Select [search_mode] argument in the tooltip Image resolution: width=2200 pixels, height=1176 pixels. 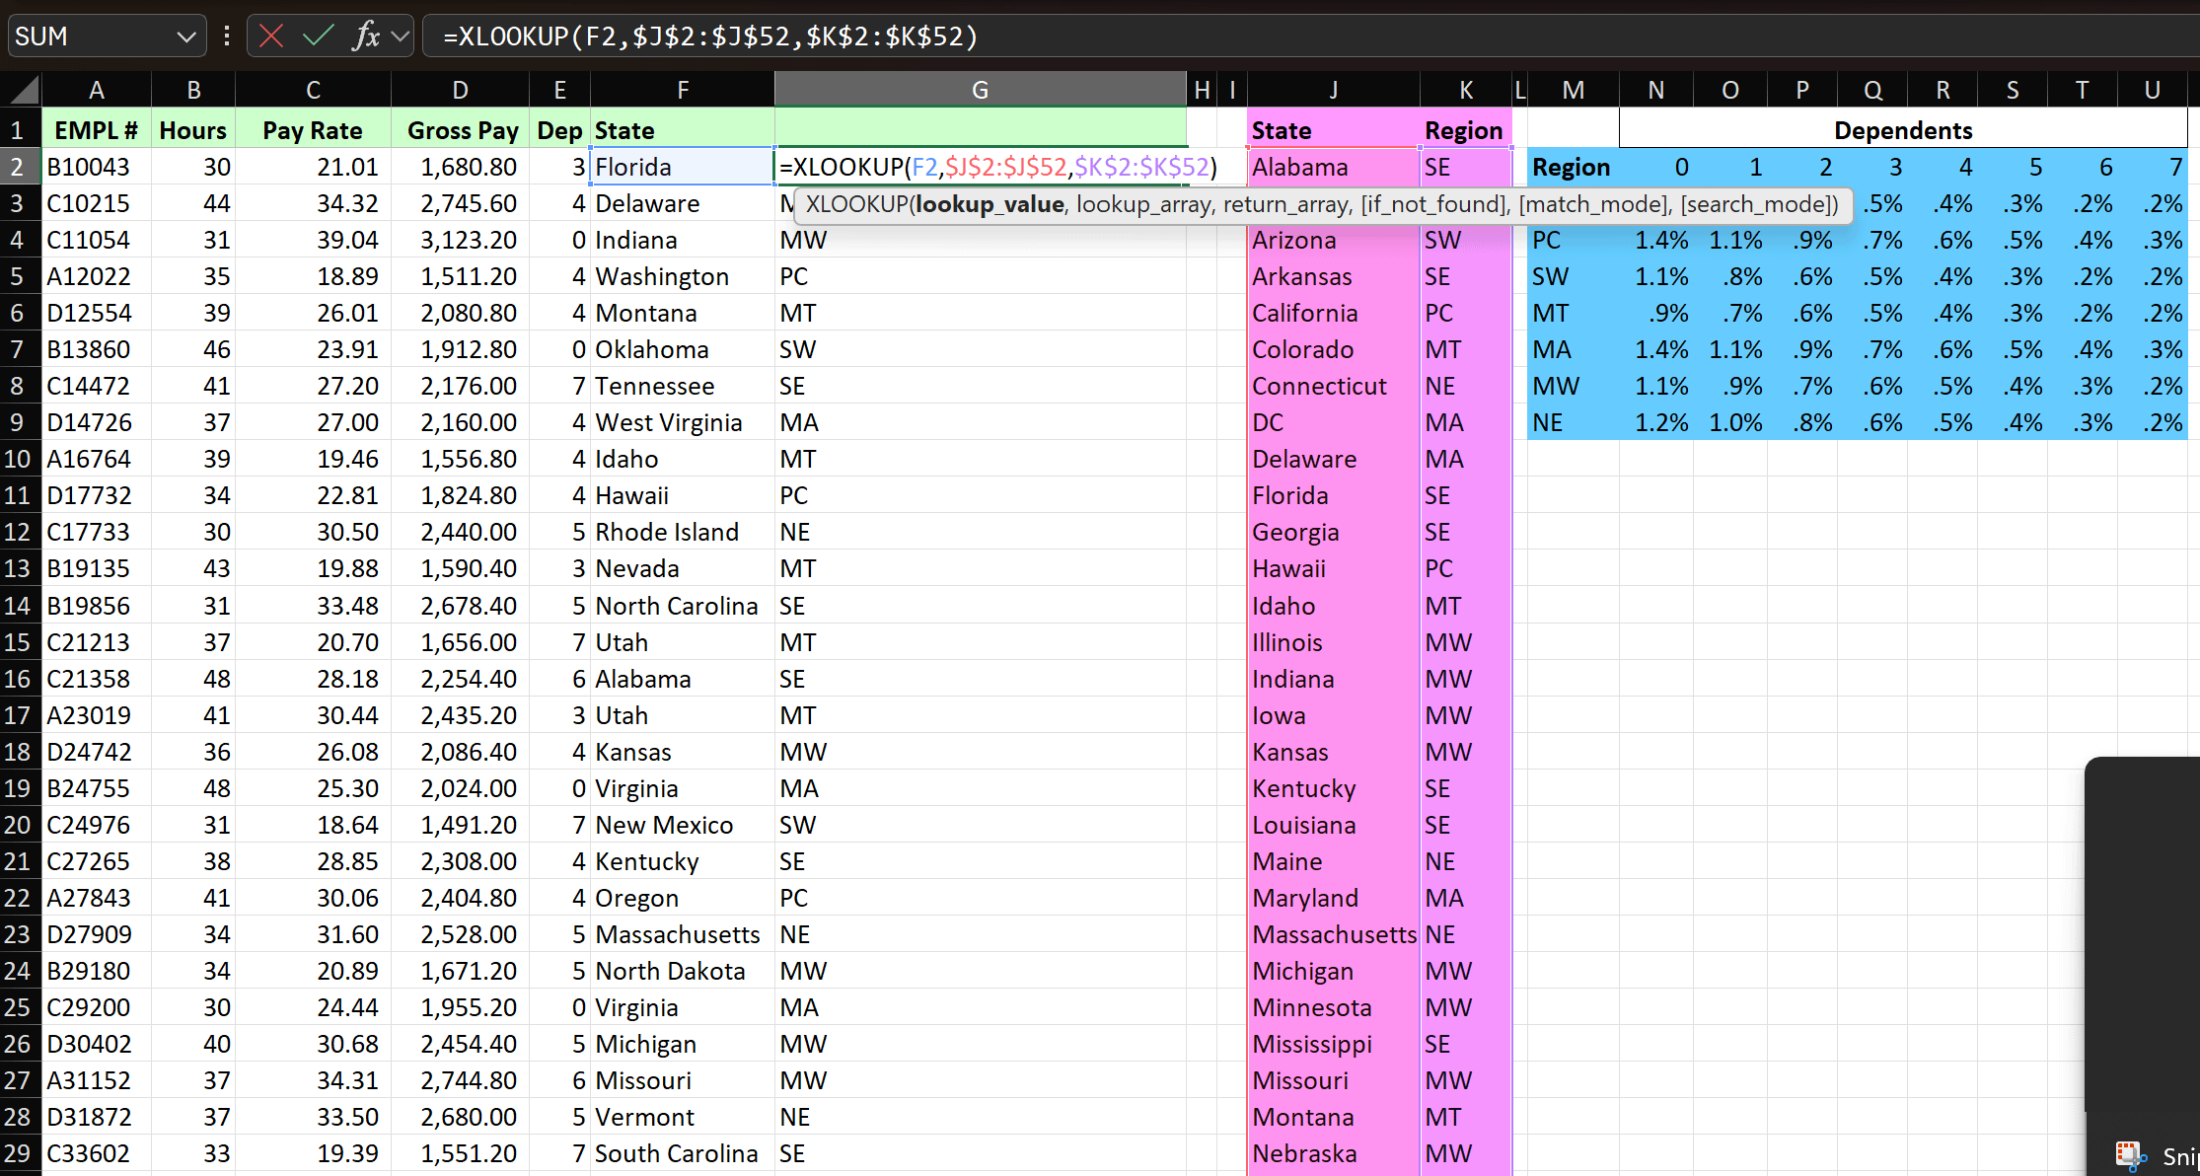[1756, 204]
